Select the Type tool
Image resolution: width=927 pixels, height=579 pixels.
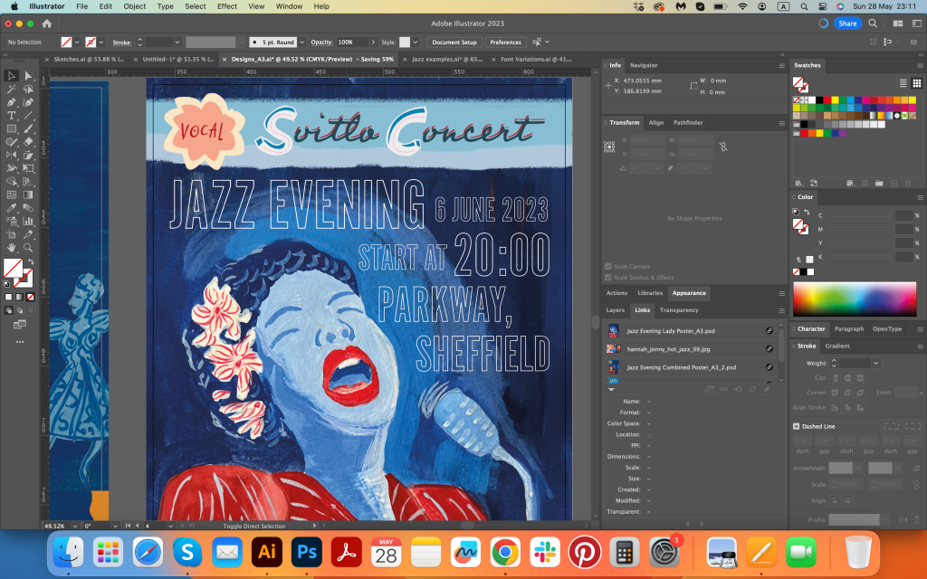[x=12, y=116]
